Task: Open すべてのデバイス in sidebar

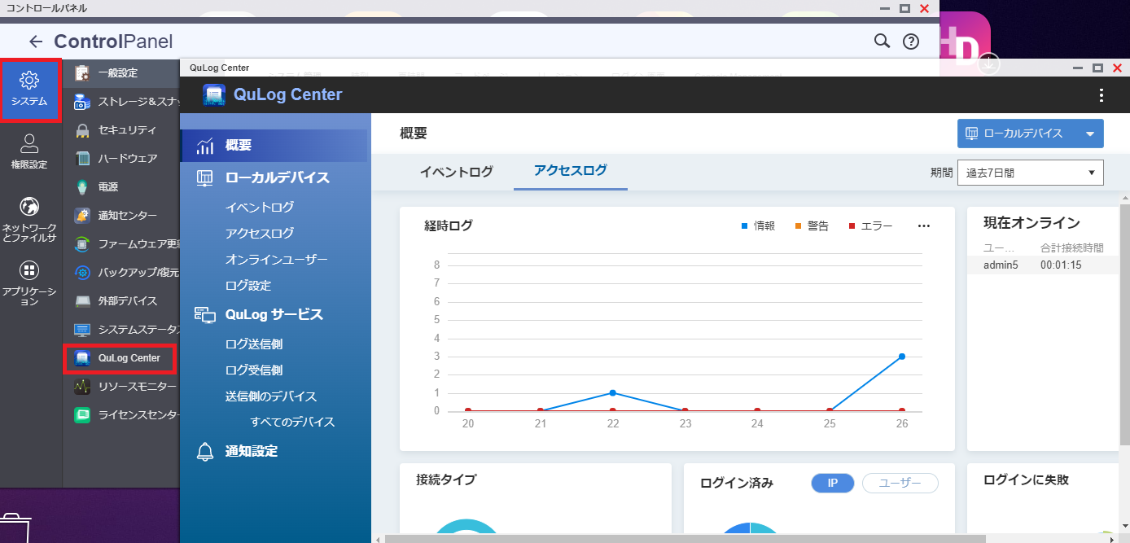Action: coord(293,423)
